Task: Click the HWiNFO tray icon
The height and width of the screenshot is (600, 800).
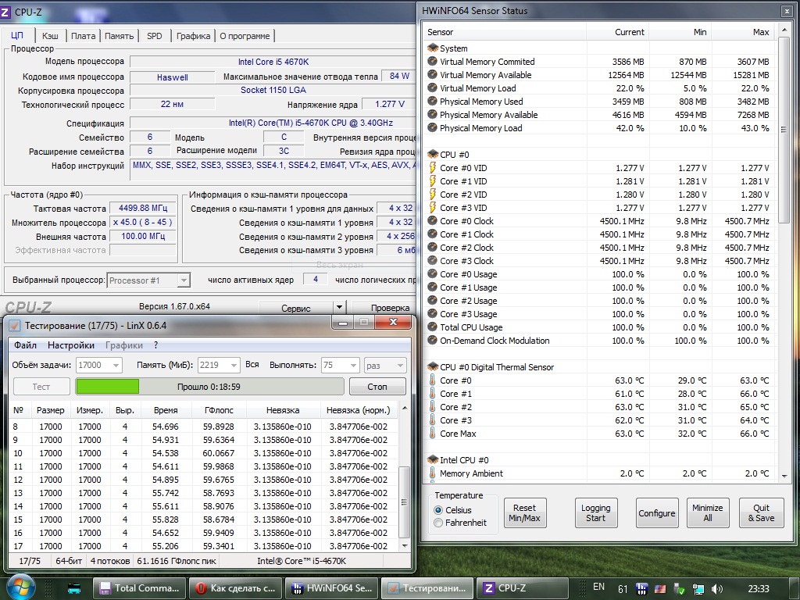Action: tap(642, 589)
